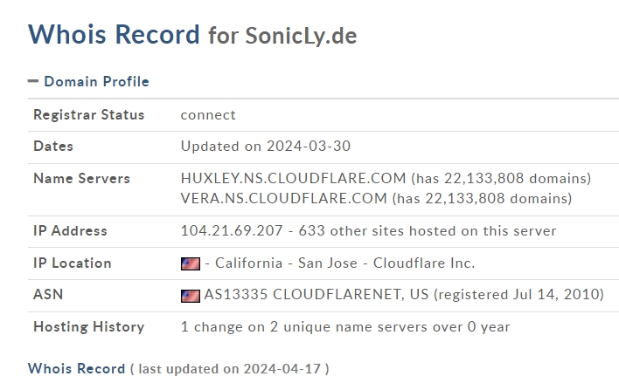Click the Hosting History row label
Screen dimensions: 619x383
89,326
